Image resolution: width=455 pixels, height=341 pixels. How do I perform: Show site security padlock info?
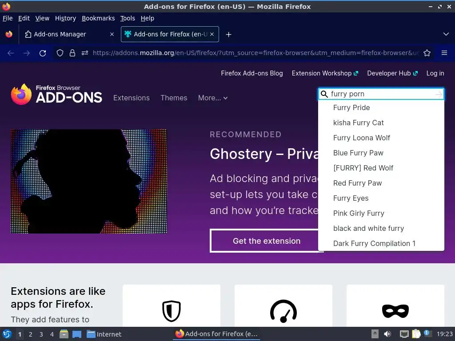pos(72,53)
